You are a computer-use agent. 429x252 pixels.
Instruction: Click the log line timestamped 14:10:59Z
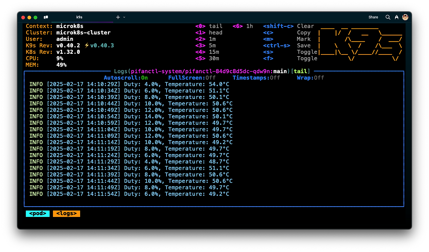tap(131, 123)
